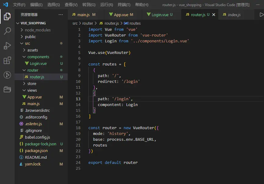This screenshot has height=184, width=264.
Task: Expand the node_modules folder
Action: point(22,30)
